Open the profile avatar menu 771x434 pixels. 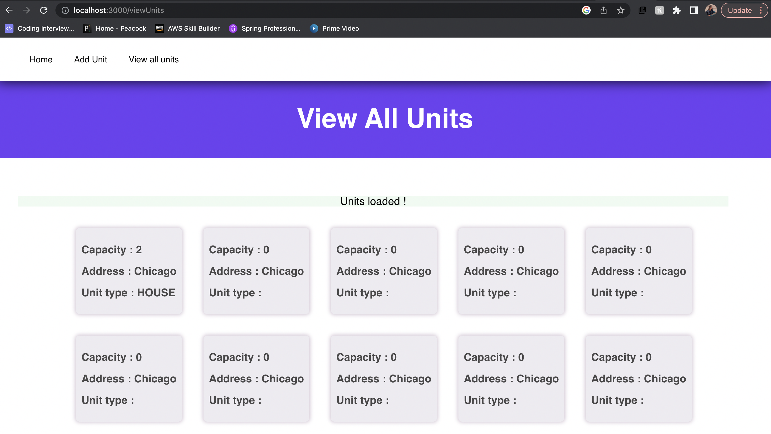[711, 10]
